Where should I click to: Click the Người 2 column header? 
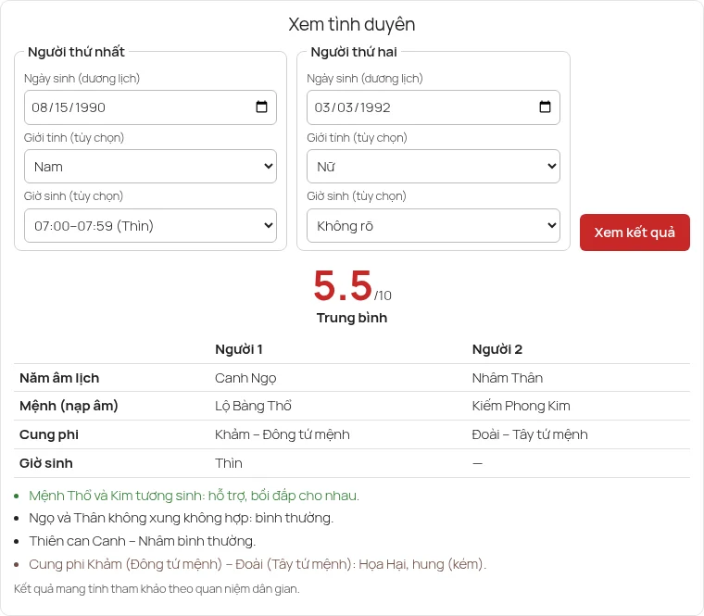(497, 349)
